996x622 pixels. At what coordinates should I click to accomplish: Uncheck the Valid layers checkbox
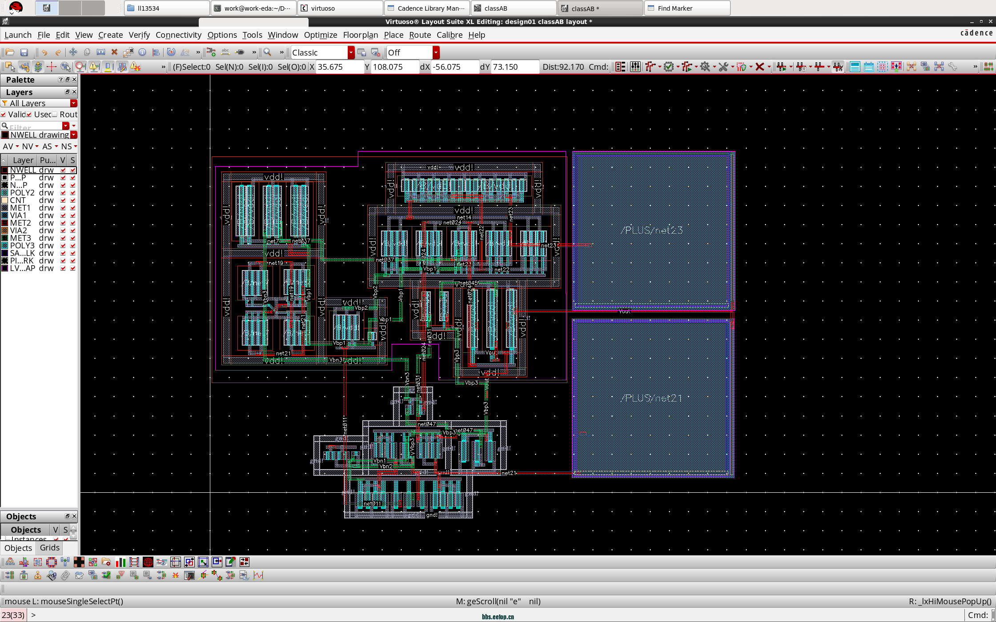point(4,115)
